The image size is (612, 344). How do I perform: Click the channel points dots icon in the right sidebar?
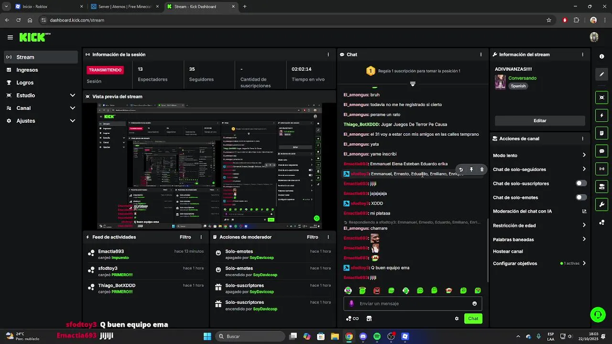coord(601,222)
